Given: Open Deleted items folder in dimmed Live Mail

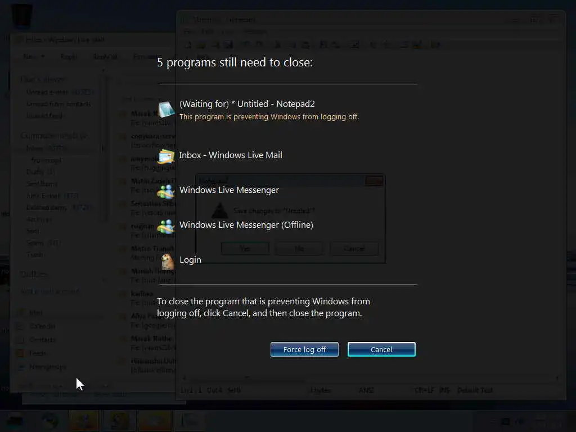Looking at the screenshot, I should pyautogui.click(x=58, y=208).
